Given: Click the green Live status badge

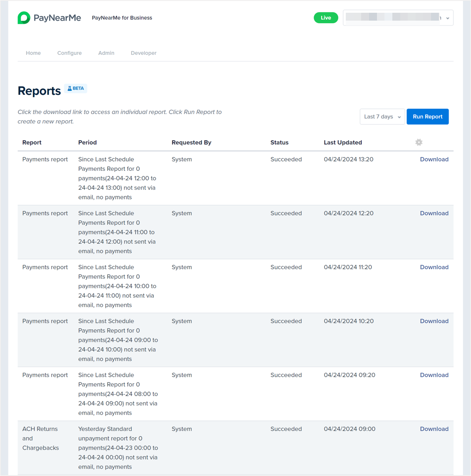Looking at the screenshot, I should tap(326, 18).
